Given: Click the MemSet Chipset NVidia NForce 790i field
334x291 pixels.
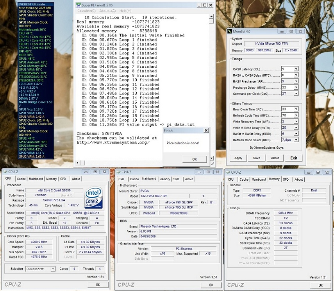Looking at the screenshot, I should (x=271, y=43).
